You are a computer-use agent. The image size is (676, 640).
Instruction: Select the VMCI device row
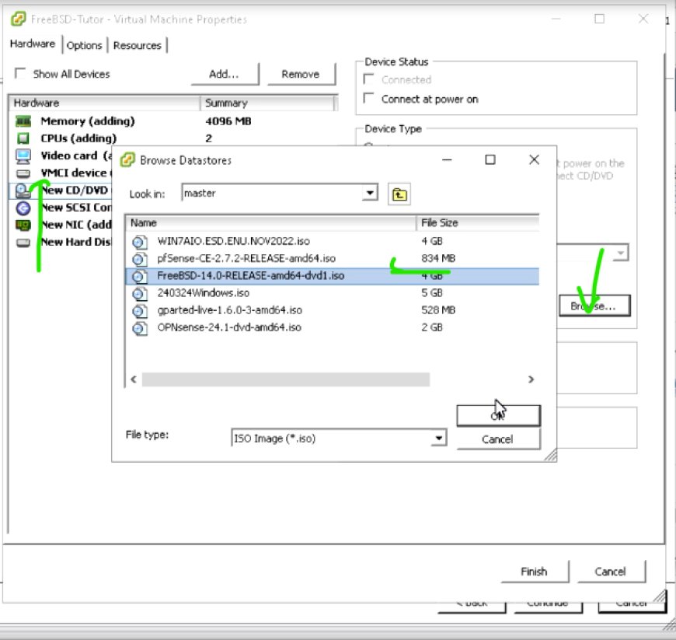(x=61, y=173)
